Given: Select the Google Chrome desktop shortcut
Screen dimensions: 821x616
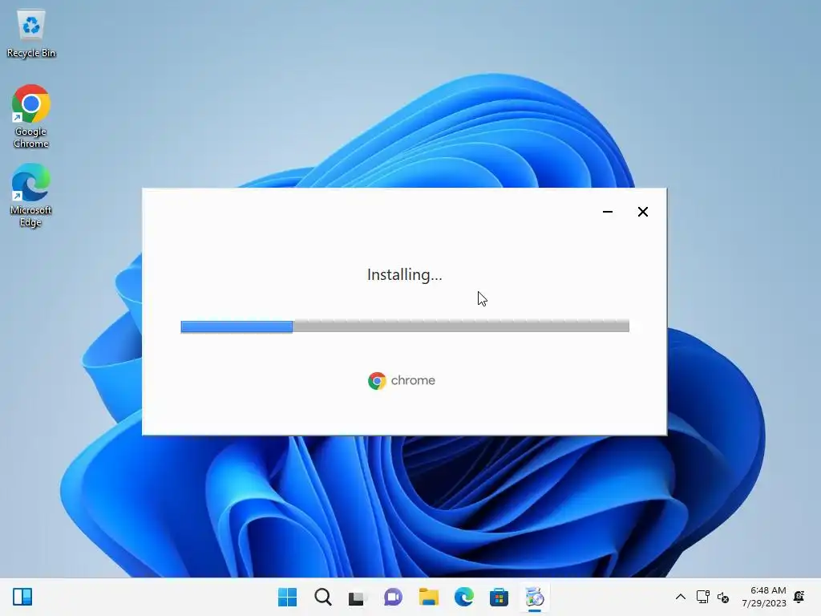Looking at the screenshot, I should (31, 116).
